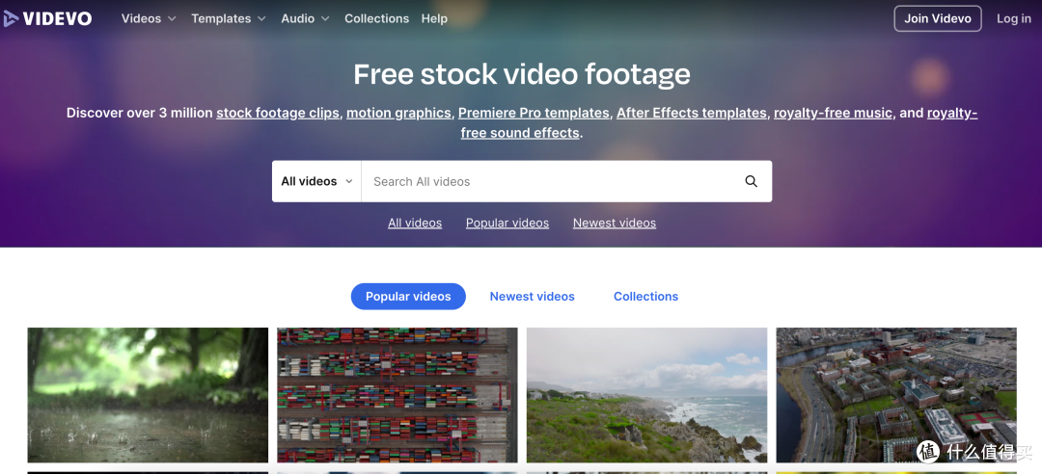Click the Join Videvo button
Screen dimensions: 1042x474
(938, 18)
